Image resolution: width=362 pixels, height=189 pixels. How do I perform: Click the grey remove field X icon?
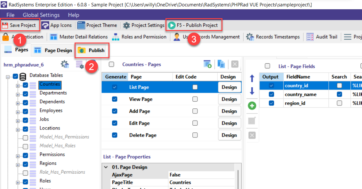tap(252, 135)
